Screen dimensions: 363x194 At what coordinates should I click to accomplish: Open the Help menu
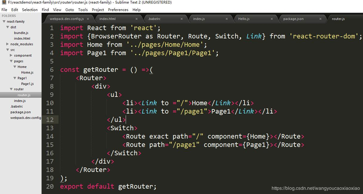[136, 10]
